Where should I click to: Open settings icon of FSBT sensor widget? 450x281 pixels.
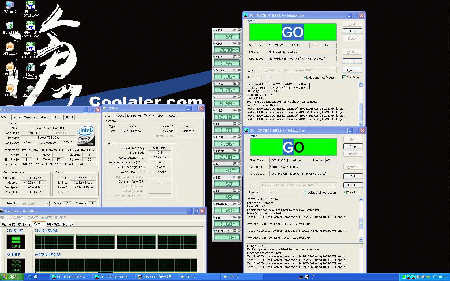[x=235, y=137]
